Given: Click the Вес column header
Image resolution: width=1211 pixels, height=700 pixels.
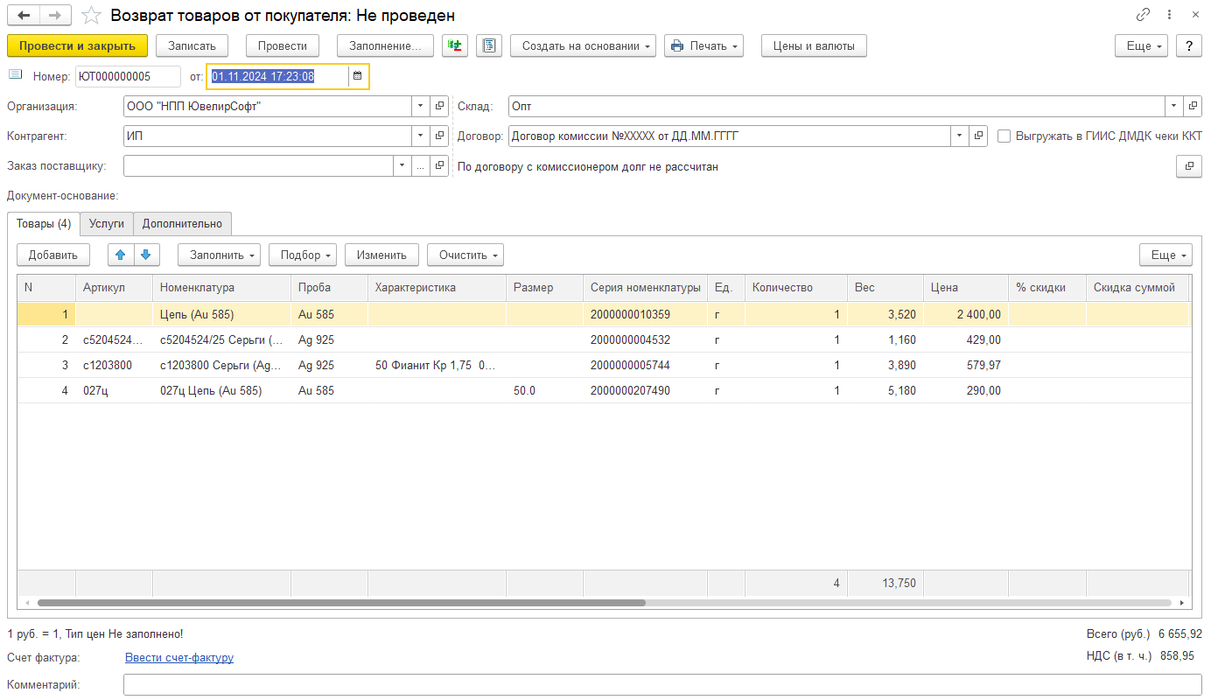Looking at the screenshot, I should [x=885, y=287].
